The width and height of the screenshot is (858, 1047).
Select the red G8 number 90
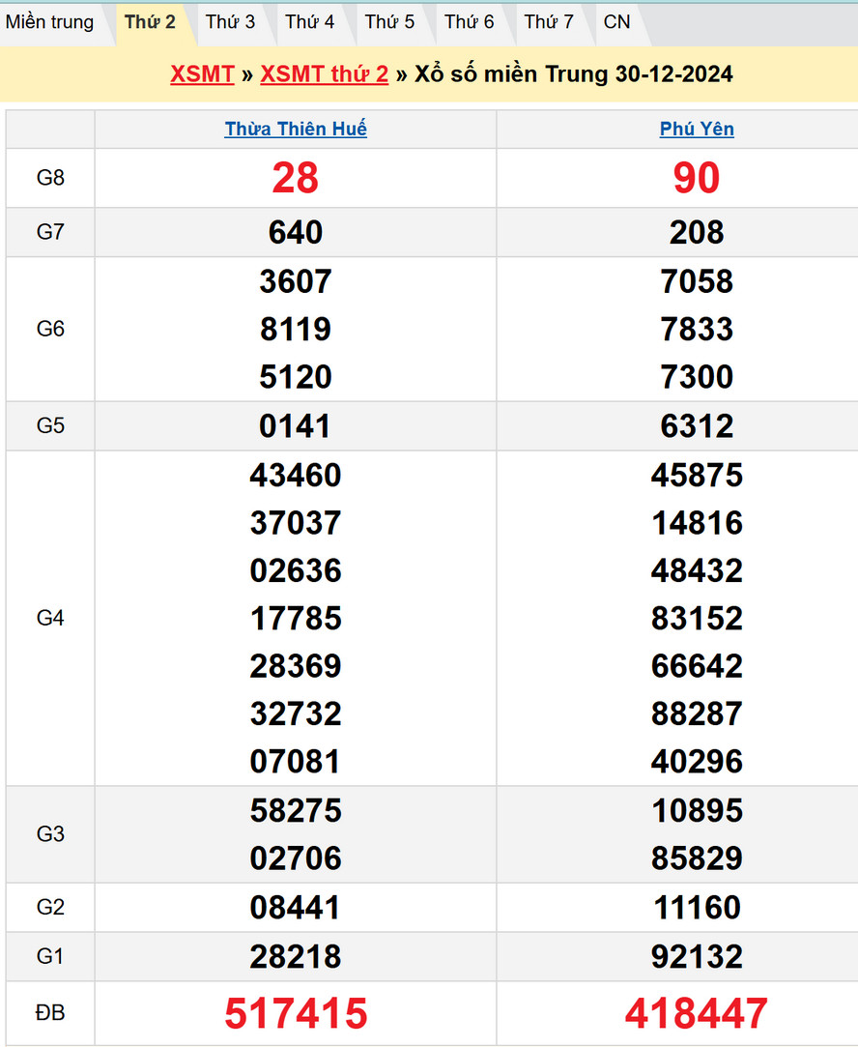pyautogui.click(x=697, y=179)
